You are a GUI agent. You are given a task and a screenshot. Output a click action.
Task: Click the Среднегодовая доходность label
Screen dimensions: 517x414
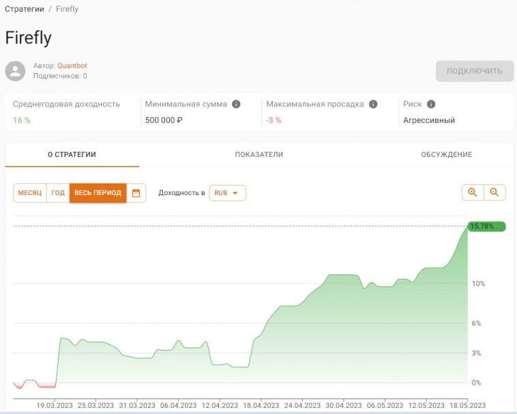tap(67, 104)
